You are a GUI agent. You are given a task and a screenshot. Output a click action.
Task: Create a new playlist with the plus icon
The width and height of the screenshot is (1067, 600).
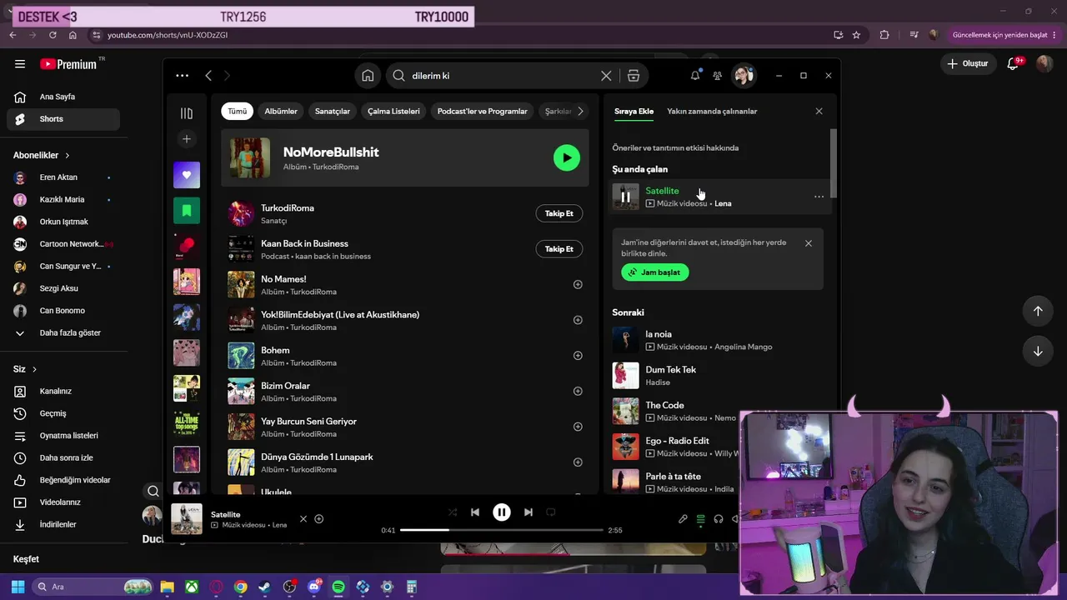pos(187,139)
